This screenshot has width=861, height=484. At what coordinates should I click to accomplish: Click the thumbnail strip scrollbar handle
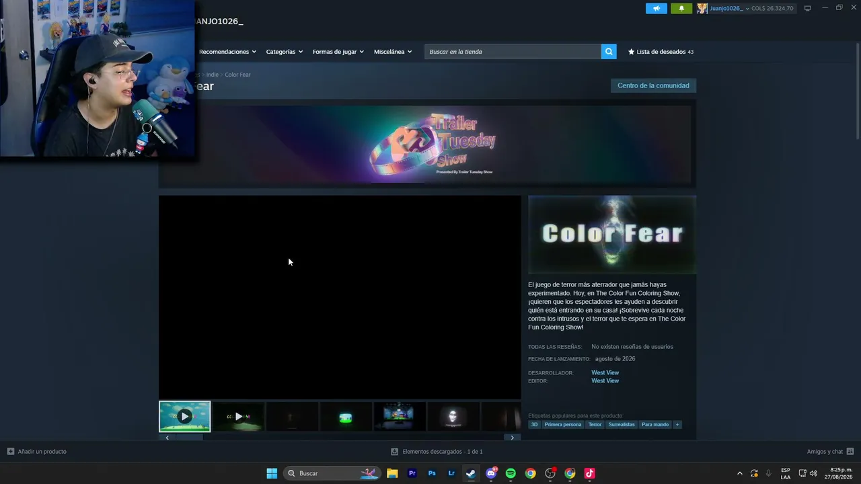pos(189,438)
